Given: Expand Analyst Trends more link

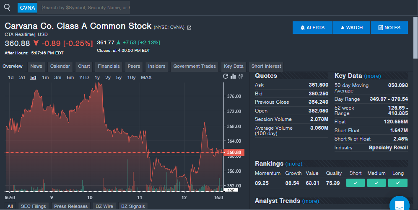Looking at the screenshot, I should click(x=310, y=201).
